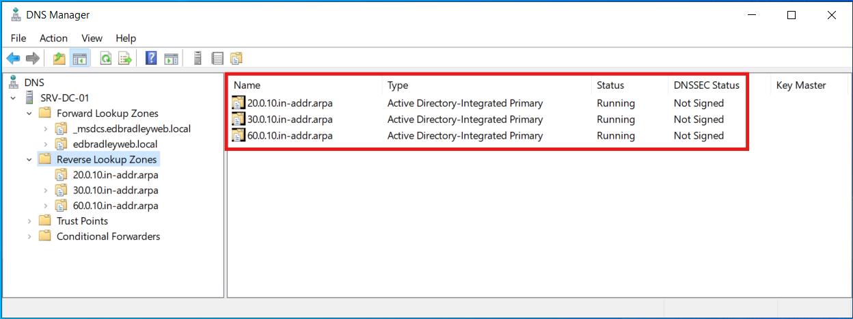Collapse the SRV-DC-01 server node

tap(13, 98)
